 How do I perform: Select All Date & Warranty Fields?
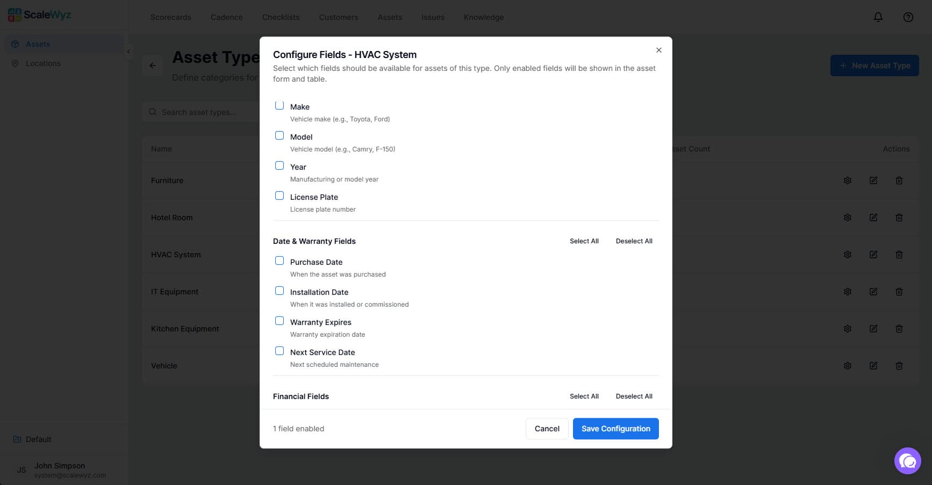[x=584, y=241]
